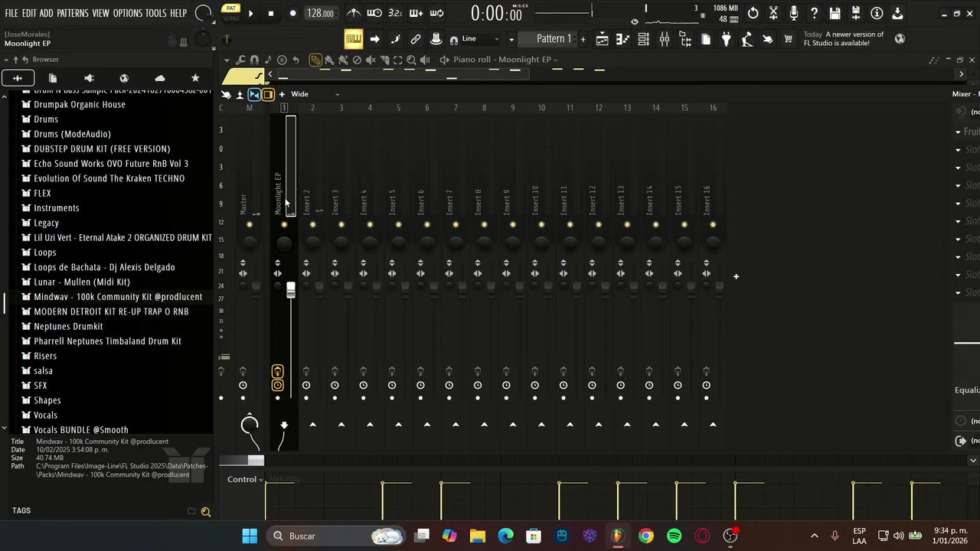Open the Playlist view
Viewport: 980px width, 551px height.
click(602, 39)
